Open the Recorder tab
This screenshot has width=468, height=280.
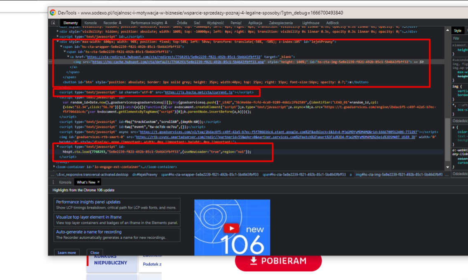tap(112, 23)
